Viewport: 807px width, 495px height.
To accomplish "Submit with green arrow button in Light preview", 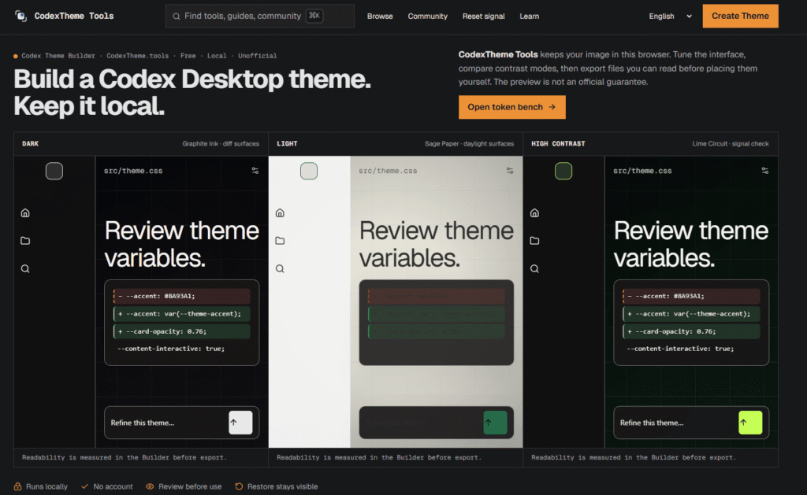I will pyautogui.click(x=495, y=423).
